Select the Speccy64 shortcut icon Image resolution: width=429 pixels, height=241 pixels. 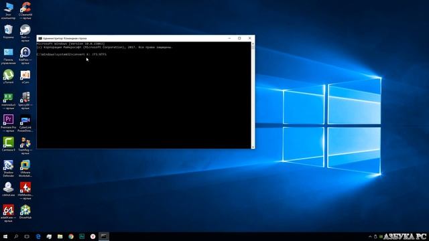tap(25, 101)
